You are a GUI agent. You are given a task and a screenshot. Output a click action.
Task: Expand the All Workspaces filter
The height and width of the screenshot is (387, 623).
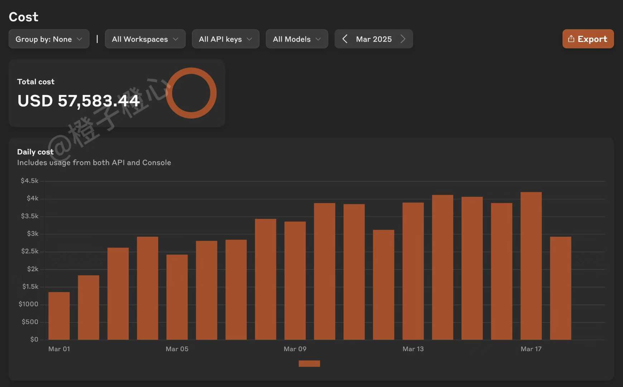145,39
